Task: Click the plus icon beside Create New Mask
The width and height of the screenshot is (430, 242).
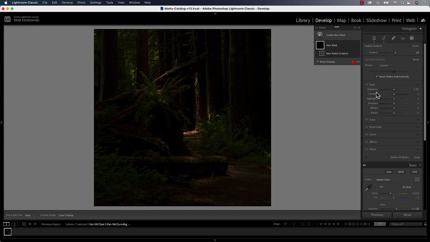Action: (320, 35)
